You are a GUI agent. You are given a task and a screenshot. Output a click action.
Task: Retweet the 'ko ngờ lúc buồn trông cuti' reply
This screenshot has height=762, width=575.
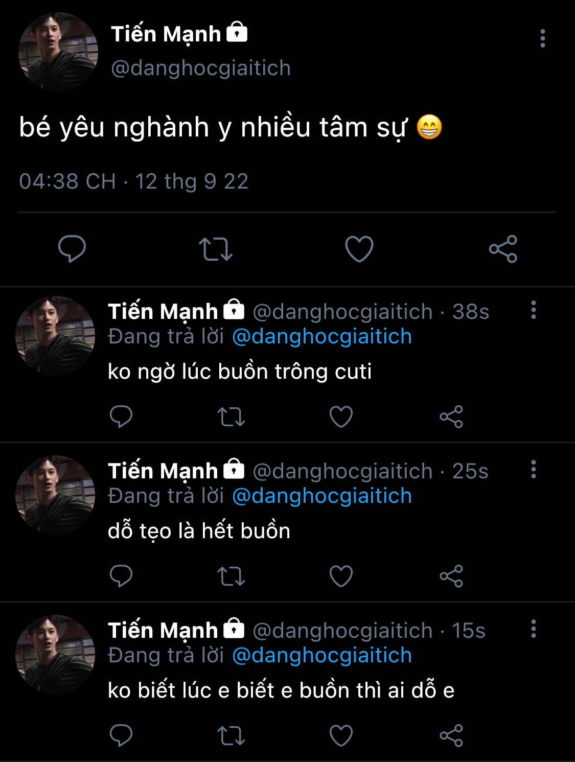[x=231, y=417]
